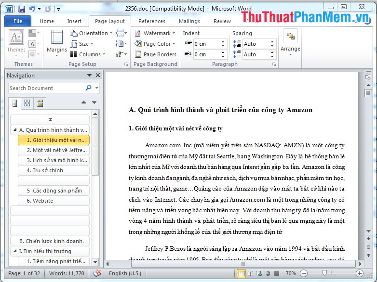Click the Save icon in Quick Access toolbar
This screenshot has width=377, height=282.
(22, 9)
